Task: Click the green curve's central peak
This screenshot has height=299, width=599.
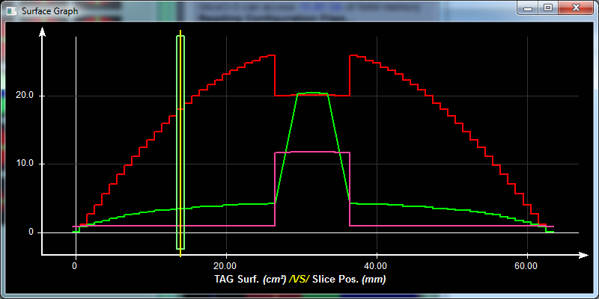Action: pos(312,93)
